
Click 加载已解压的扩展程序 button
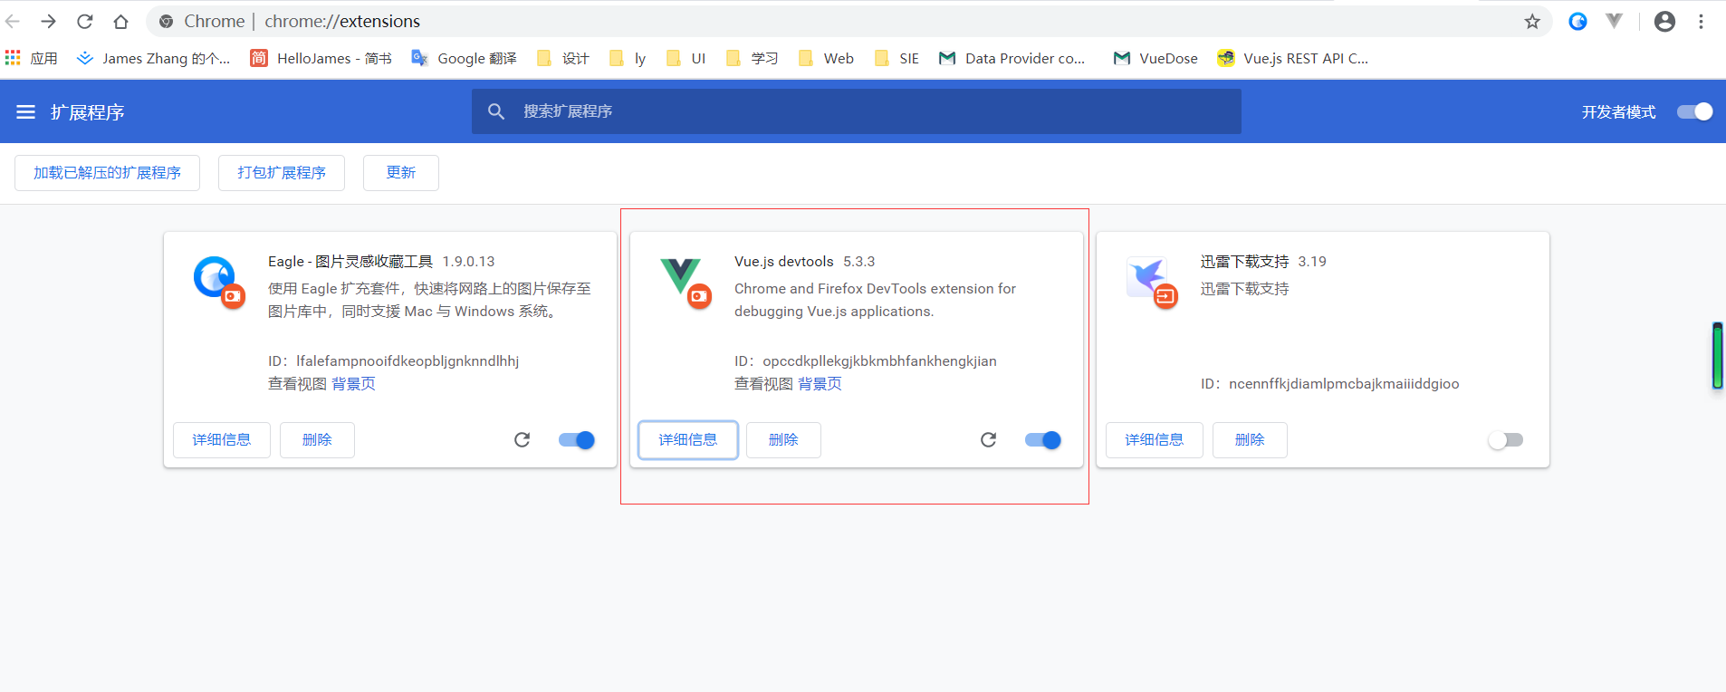(x=107, y=173)
